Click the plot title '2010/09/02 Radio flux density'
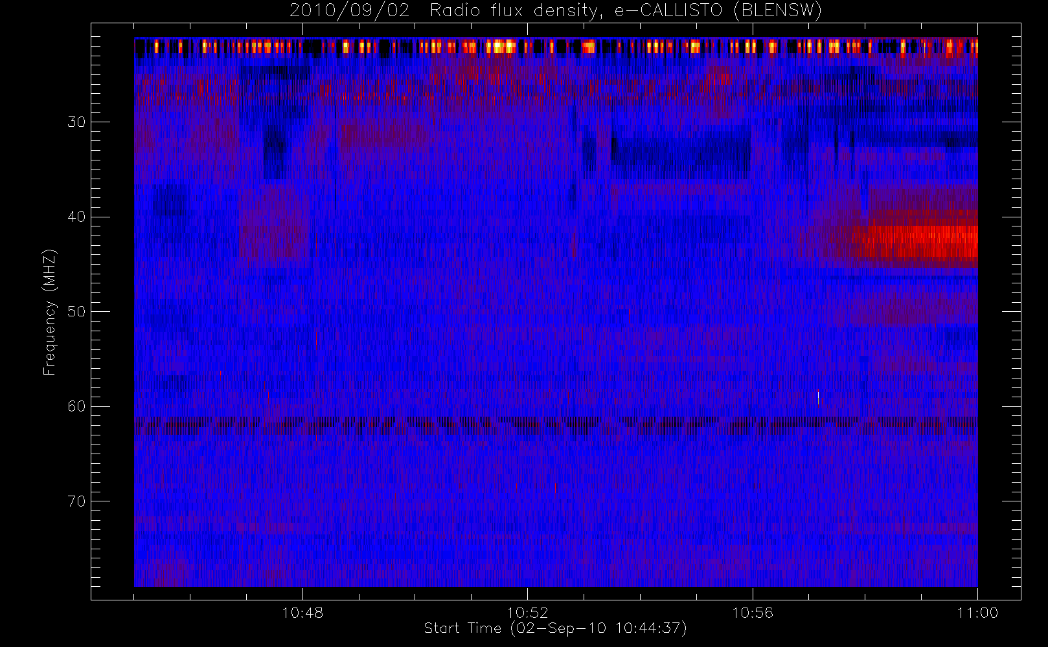This screenshot has width=1048, height=647. click(556, 11)
